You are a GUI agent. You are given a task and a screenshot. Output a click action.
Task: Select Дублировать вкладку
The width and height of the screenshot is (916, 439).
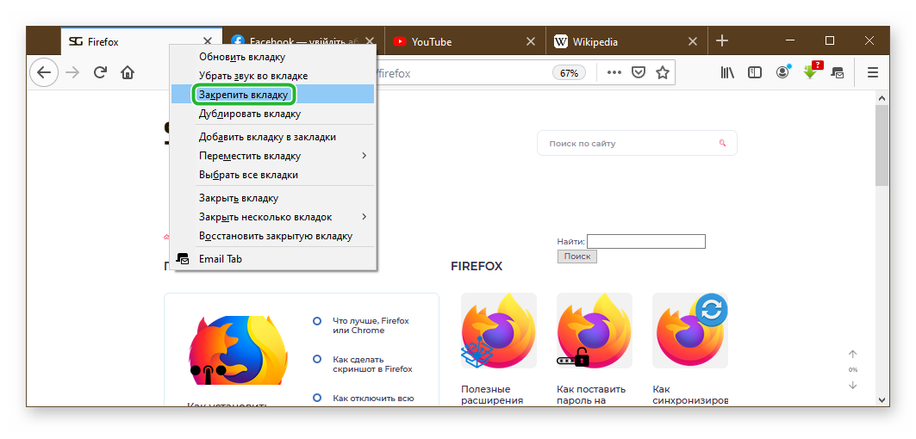[x=273, y=114]
